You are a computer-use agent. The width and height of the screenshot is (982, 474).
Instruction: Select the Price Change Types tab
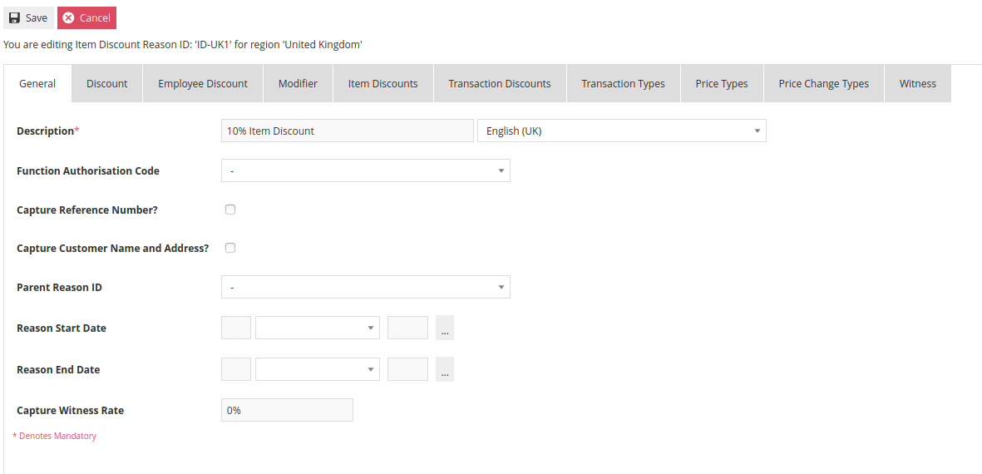[823, 83]
